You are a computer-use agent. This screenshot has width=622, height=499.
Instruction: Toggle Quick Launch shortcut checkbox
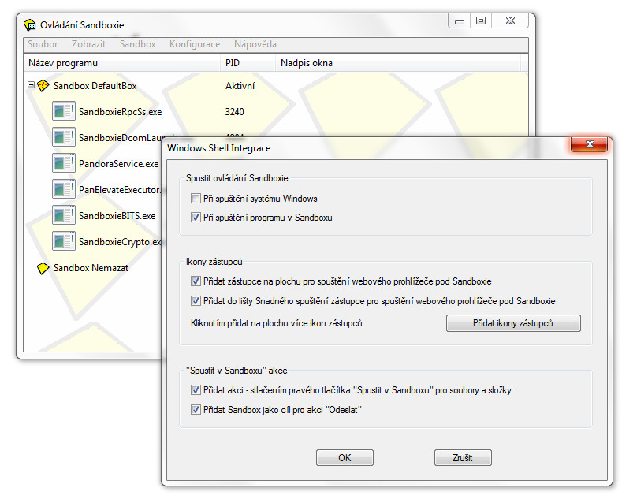[x=196, y=300]
